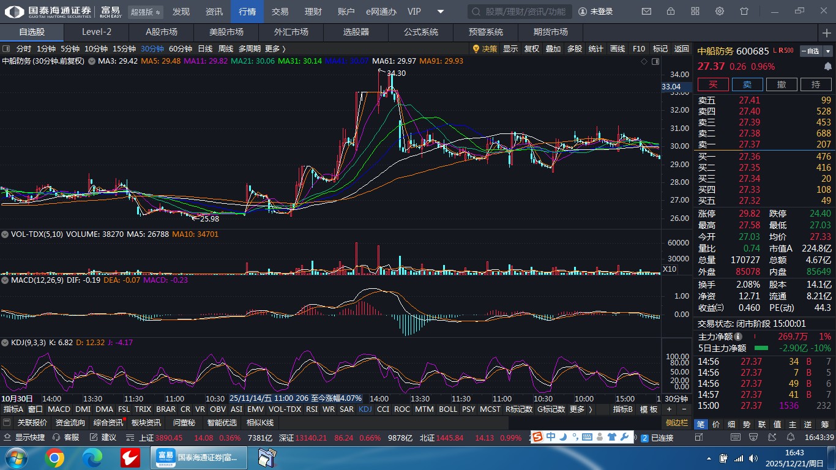Click the shirt skin theme icon
The height and width of the screenshot is (470, 836).
[x=744, y=12]
